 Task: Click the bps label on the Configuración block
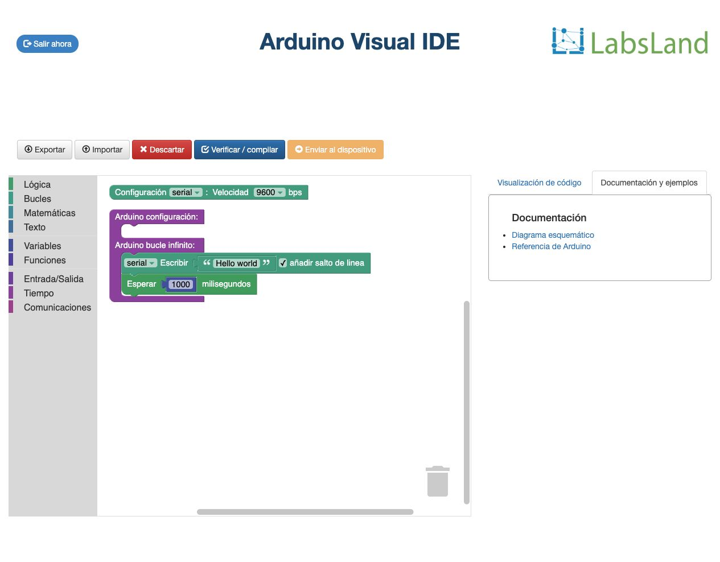pos(295,192)
